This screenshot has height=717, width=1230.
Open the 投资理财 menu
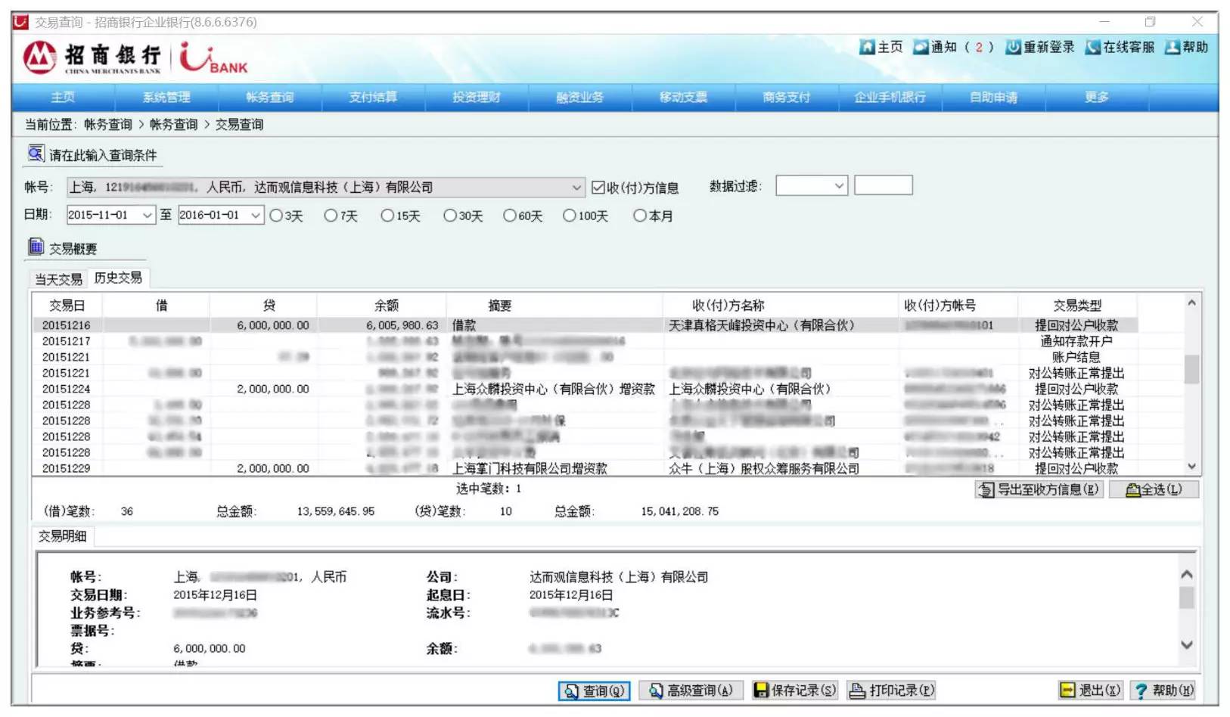pos(477,97)
